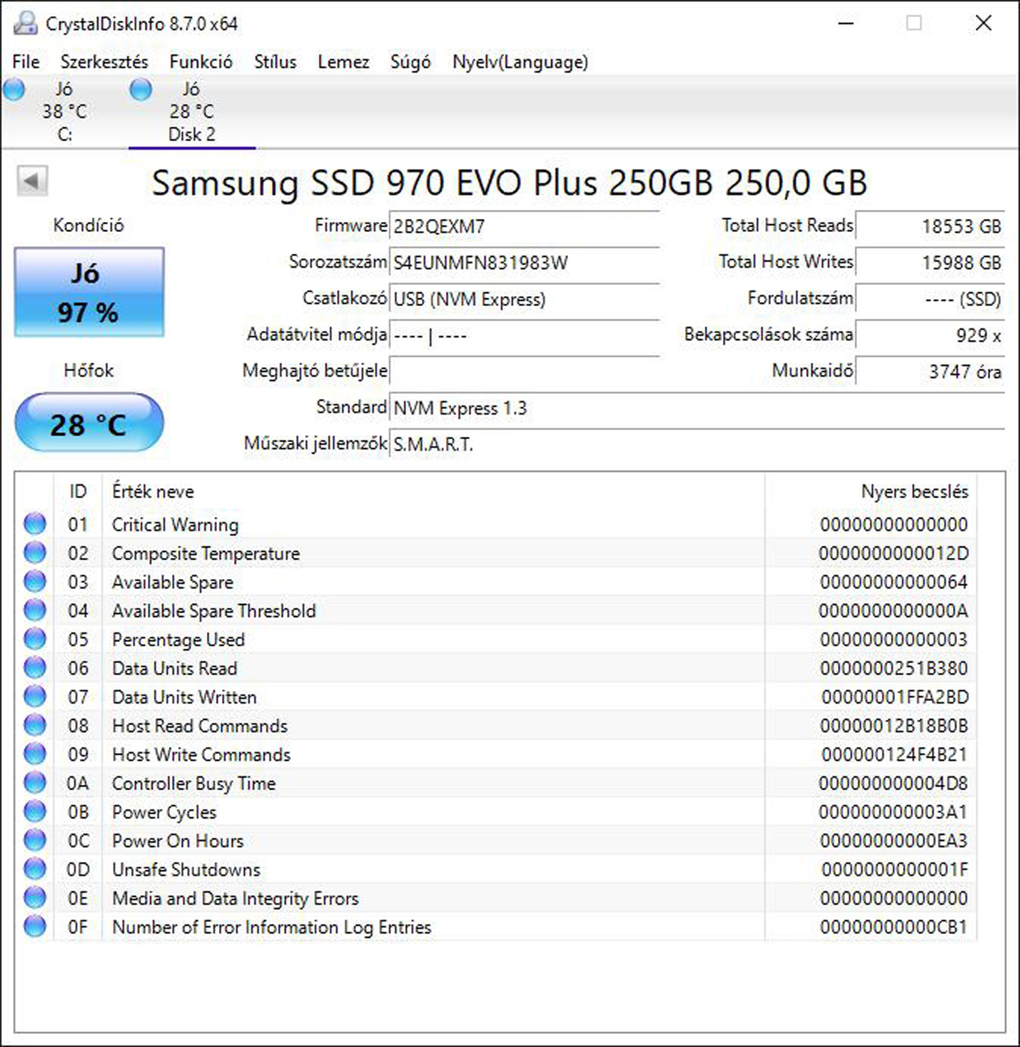Viewport: 1020px width, 1047px height.
Task: Click Total Host Reads value 18553 GB
Action: coord(930,226)
